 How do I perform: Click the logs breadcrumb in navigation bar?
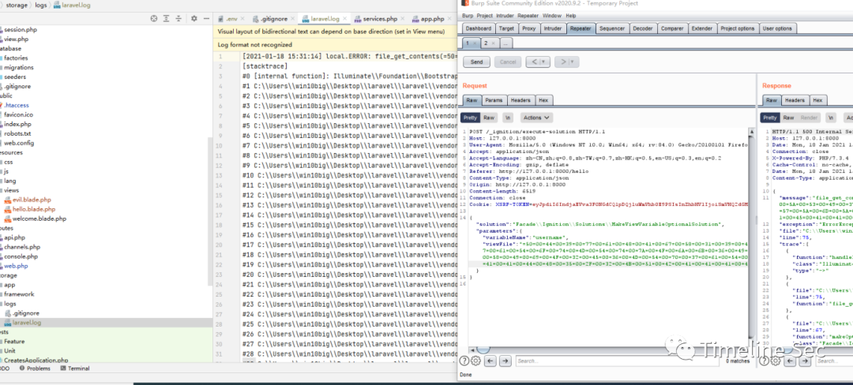tap(42, 5)
